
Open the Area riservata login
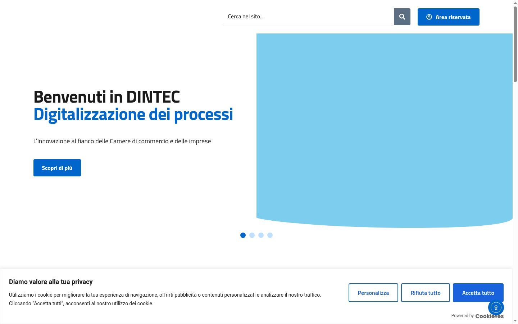click(449, 17)
